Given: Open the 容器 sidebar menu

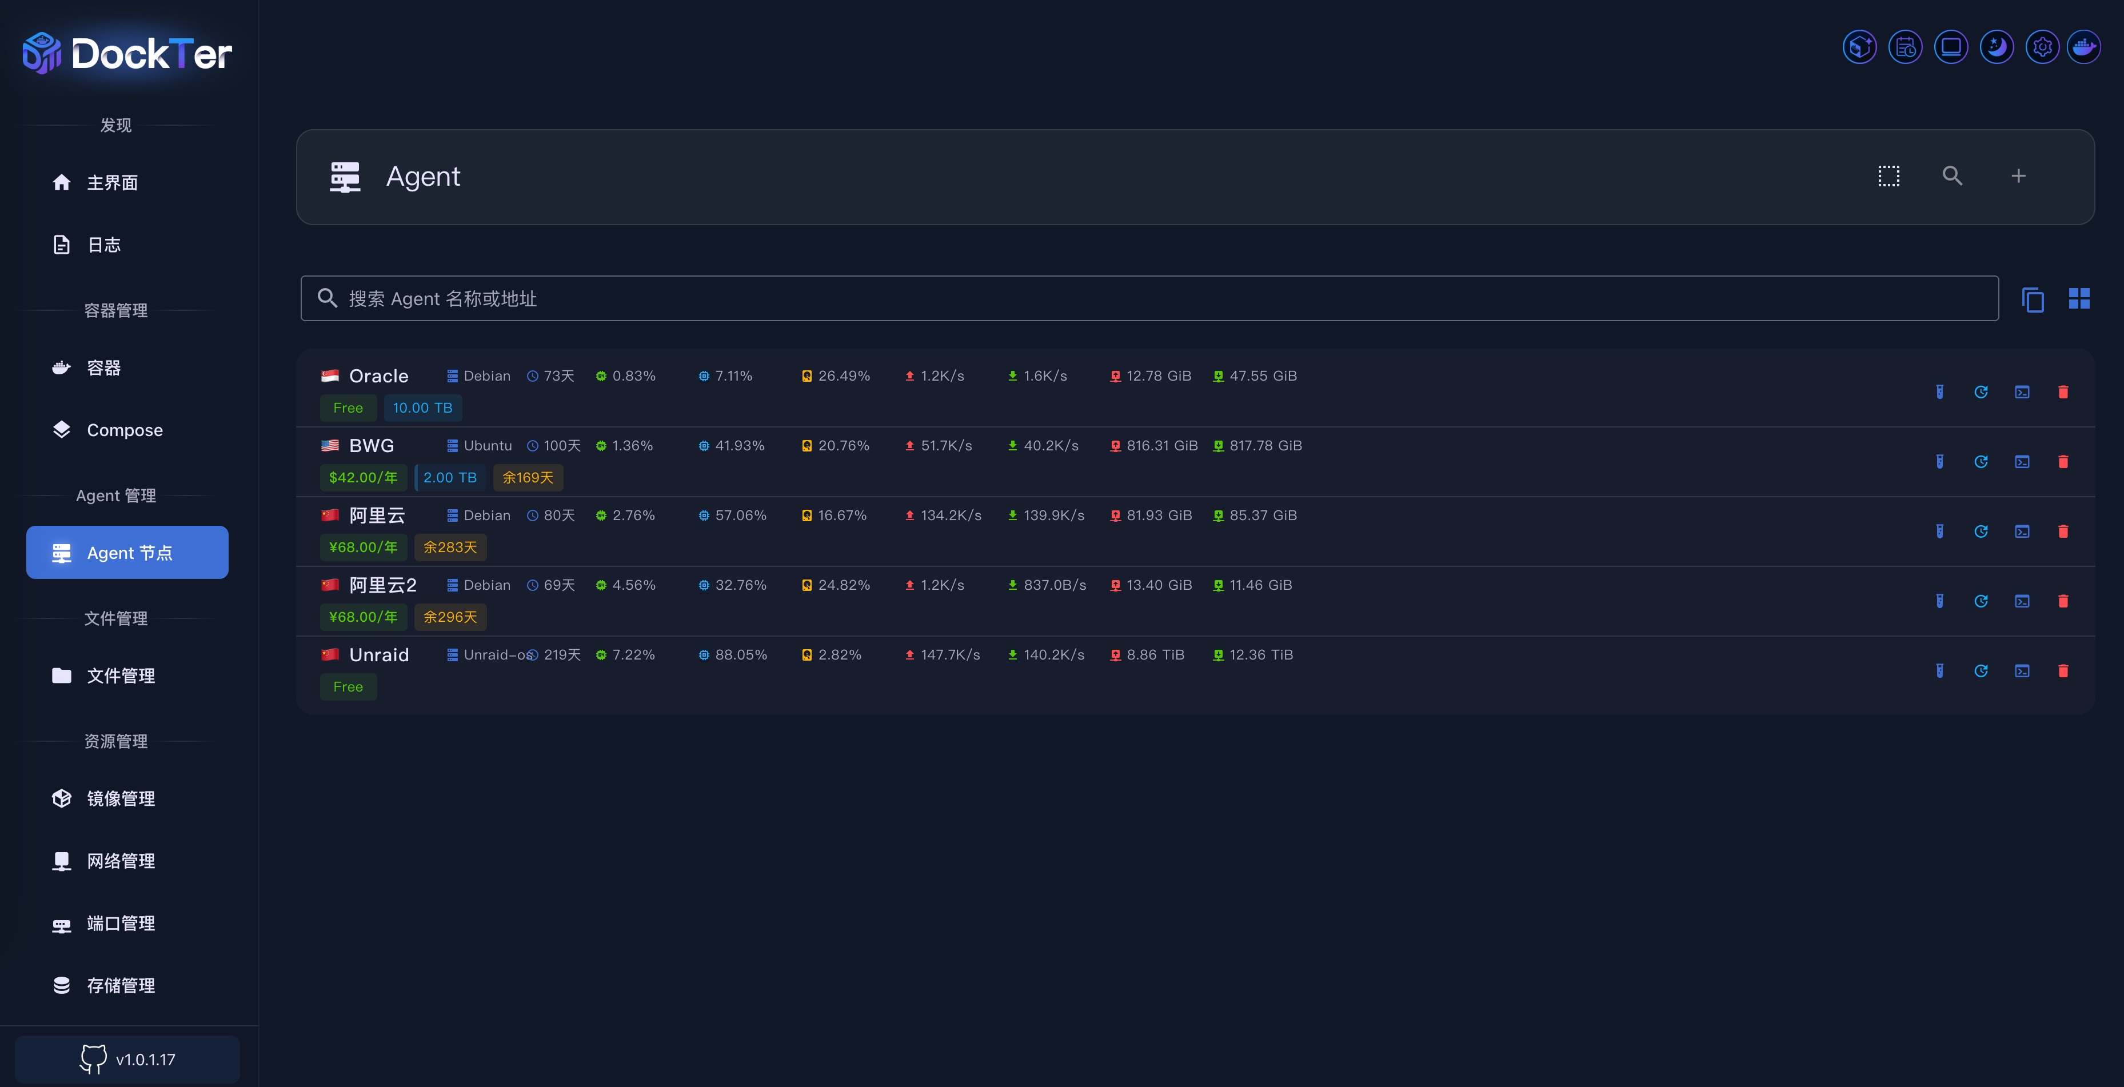Looking at the screenshot, I should [104, 367].
